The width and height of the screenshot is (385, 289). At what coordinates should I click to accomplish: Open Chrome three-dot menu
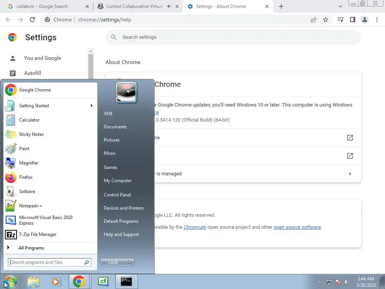[x=377, y=20]
